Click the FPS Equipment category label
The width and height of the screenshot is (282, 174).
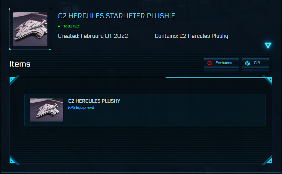(x=81, y=107)
